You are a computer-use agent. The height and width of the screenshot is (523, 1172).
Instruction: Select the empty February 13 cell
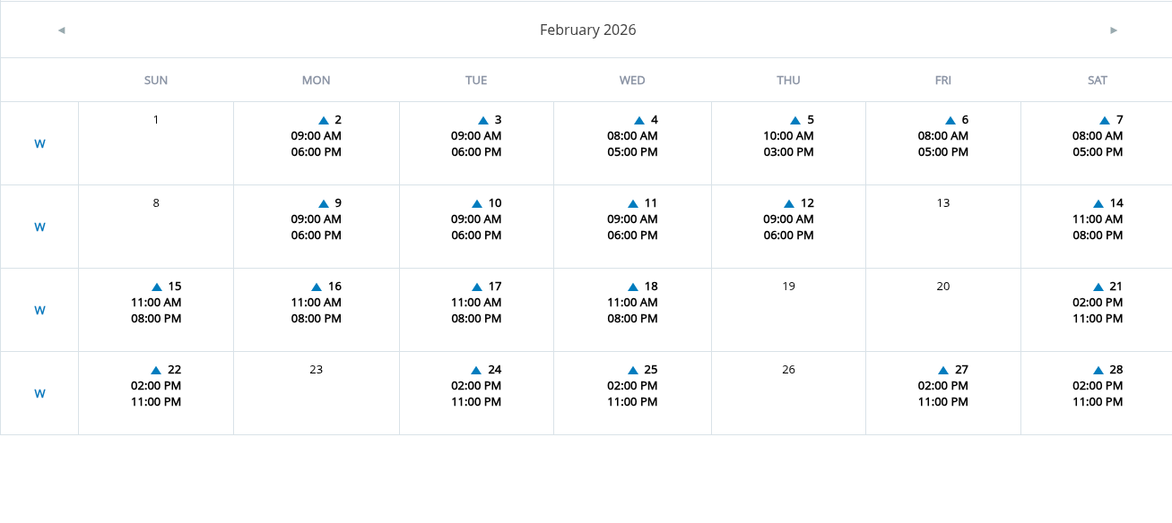pyautogui.click(x=942, y=226)
